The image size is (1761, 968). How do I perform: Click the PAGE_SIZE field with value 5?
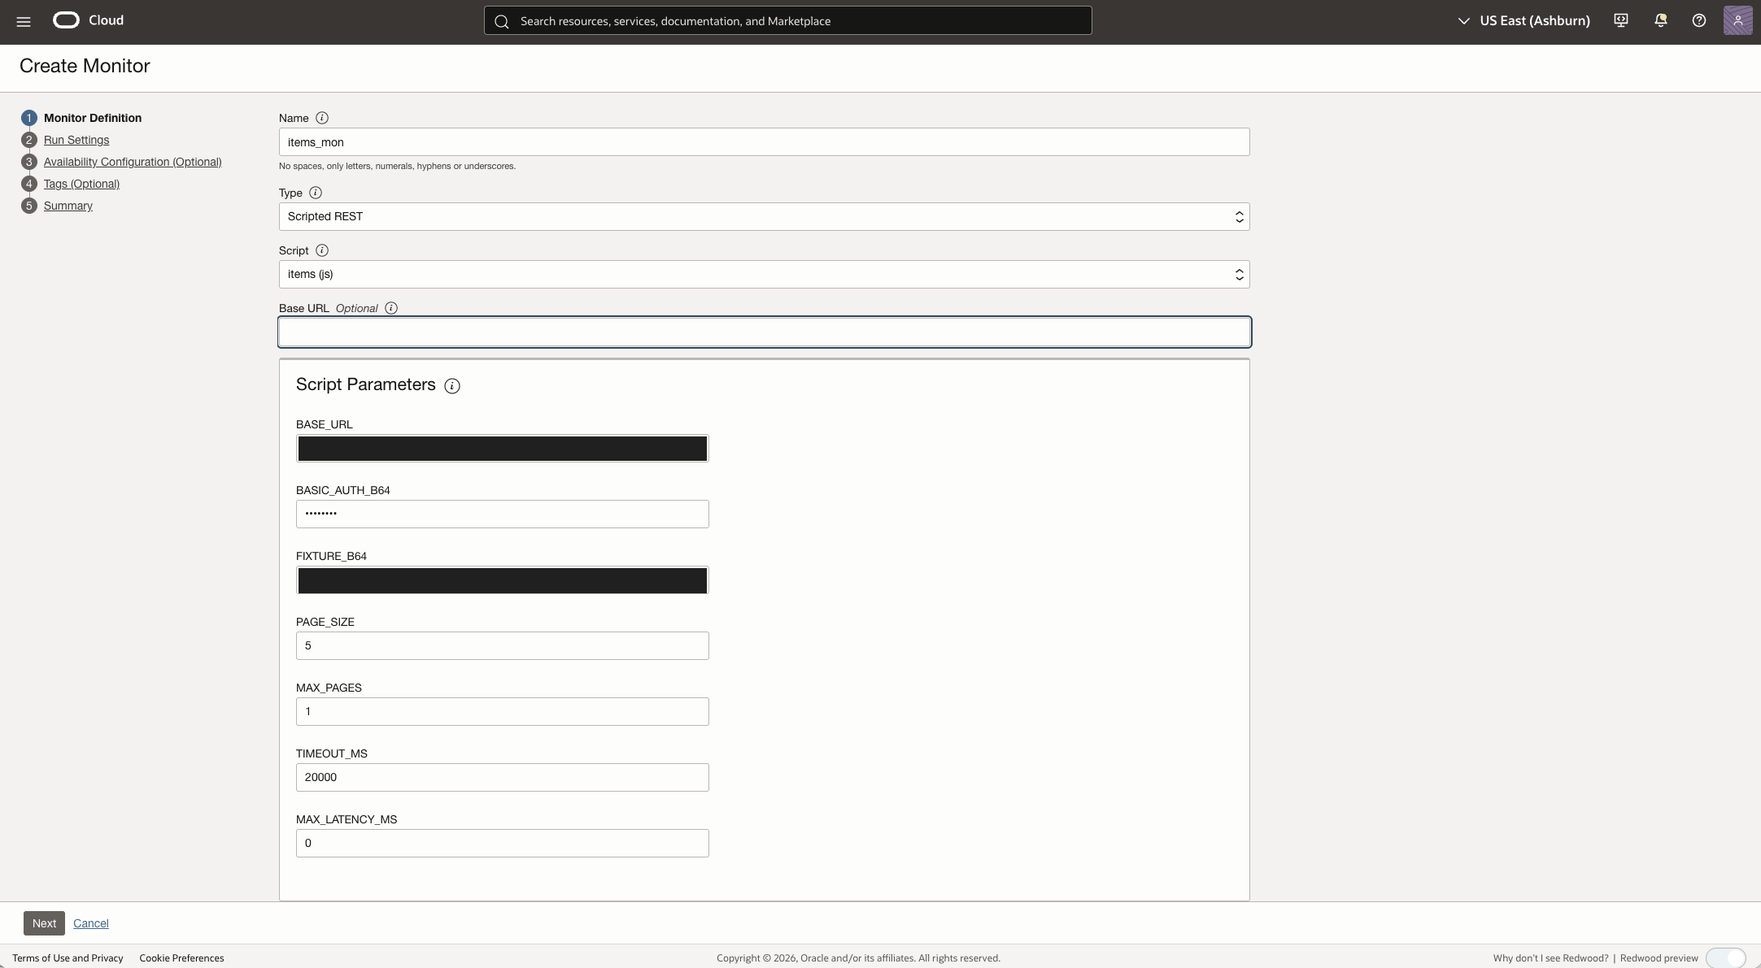click(x=502, y=646)
